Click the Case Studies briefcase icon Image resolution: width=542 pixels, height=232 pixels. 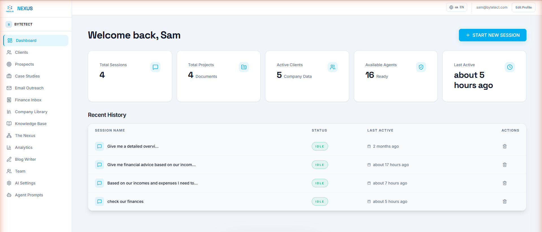(x=9, y=76)
